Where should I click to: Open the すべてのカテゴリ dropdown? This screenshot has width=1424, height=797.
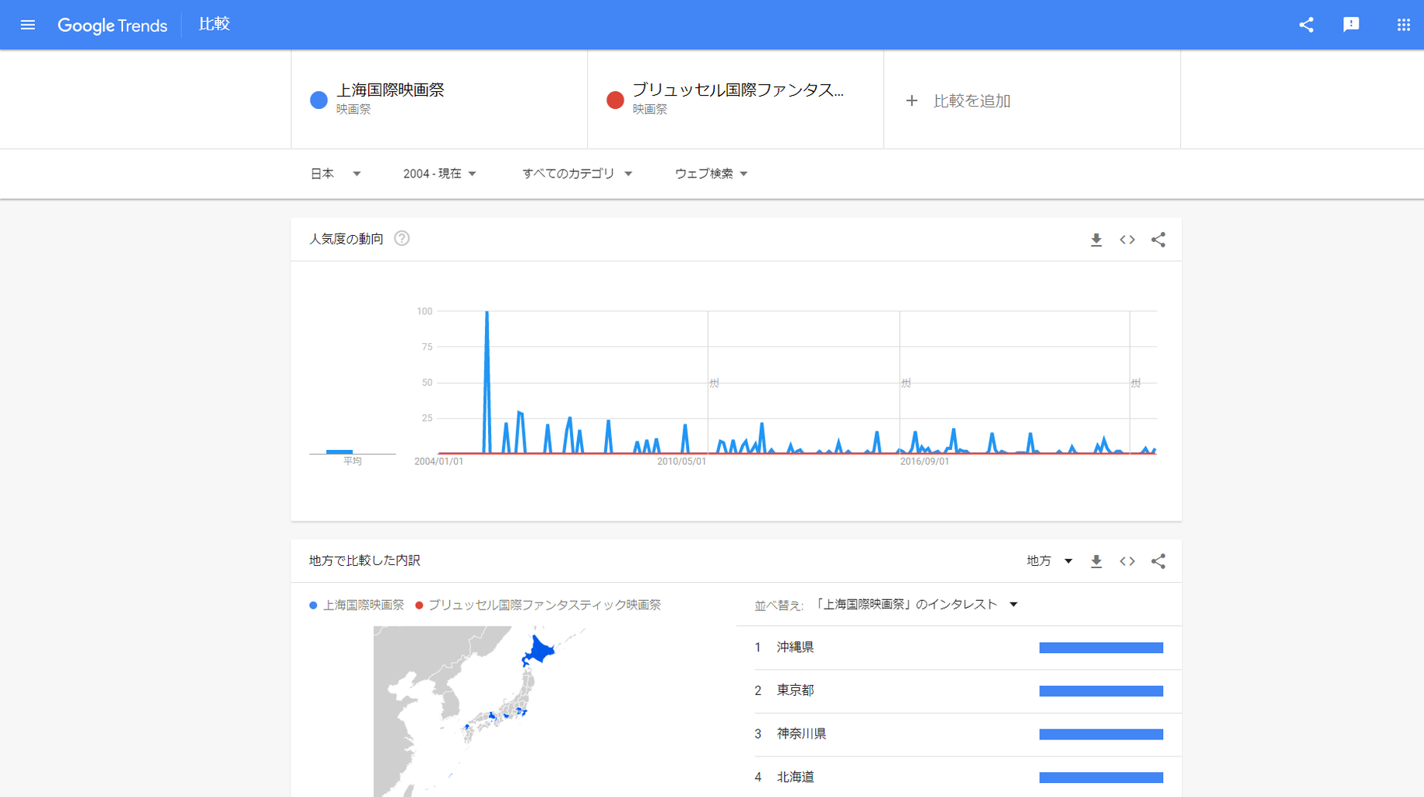tap(577, 174)
